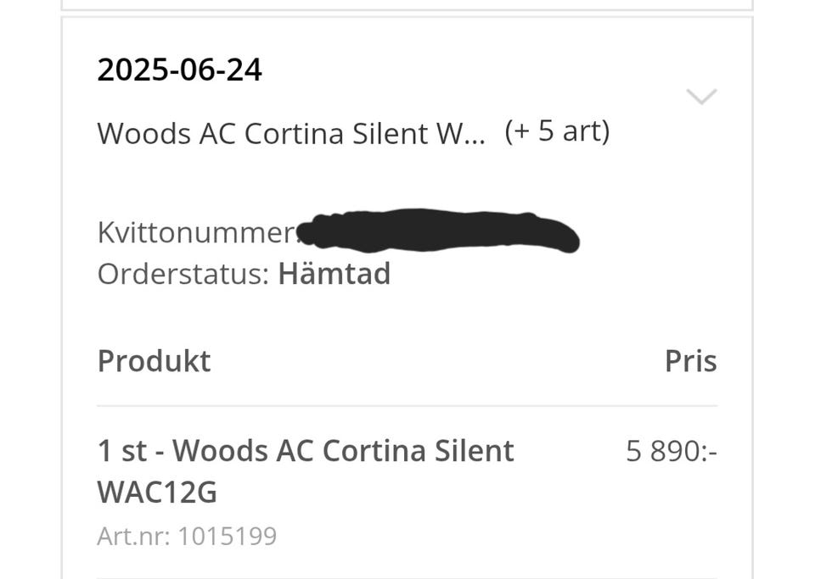Select the article number 1015199
The image size is (815, 579).
point(227,537)
